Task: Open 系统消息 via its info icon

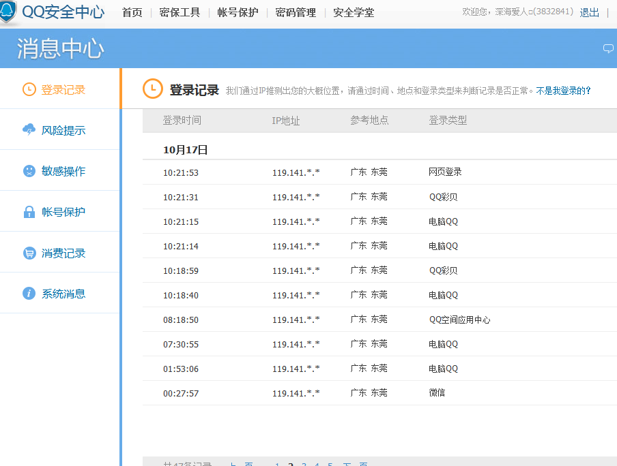Action: point(29,294)
